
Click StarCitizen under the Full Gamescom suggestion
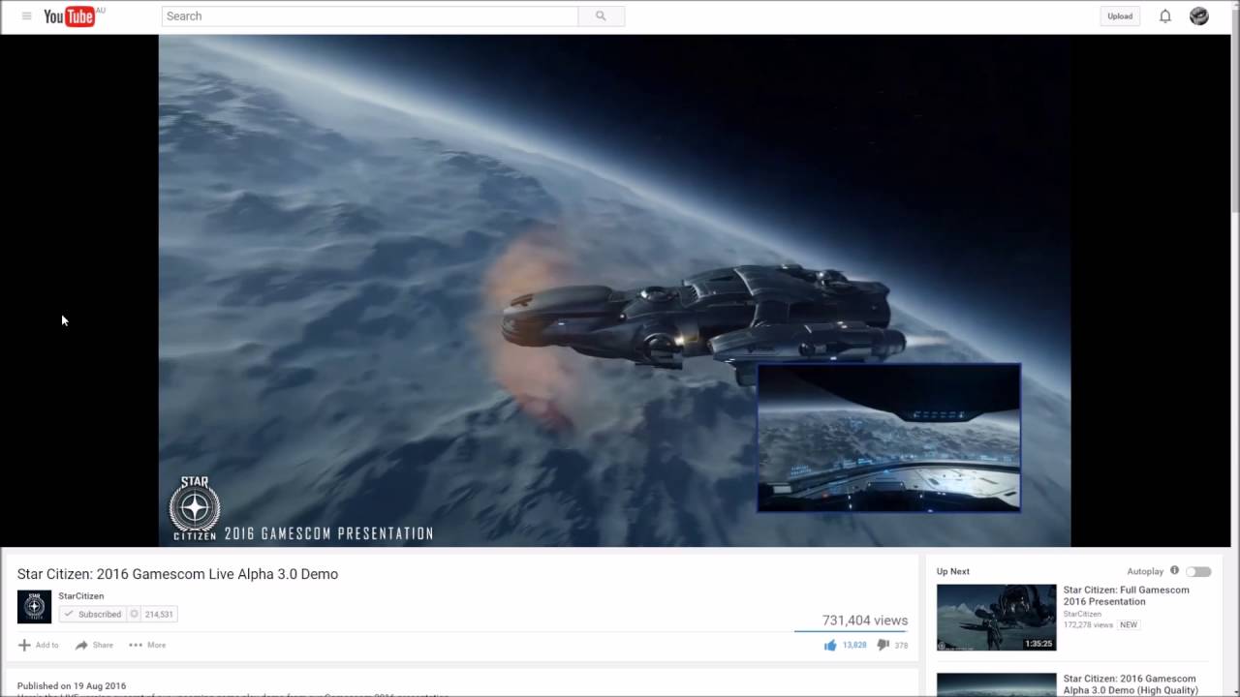tap(1082, 614)
